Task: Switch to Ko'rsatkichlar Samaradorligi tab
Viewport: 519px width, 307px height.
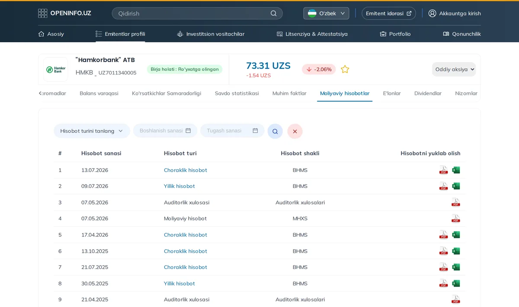Action: tap(167, 93)
